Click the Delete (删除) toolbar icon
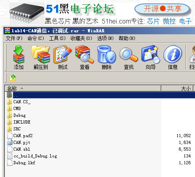 pyautogui.click(x=107, y=55)
